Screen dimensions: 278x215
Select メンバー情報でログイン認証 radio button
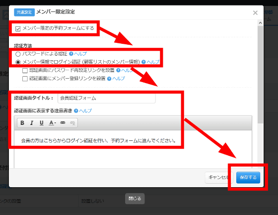[18, 62]
